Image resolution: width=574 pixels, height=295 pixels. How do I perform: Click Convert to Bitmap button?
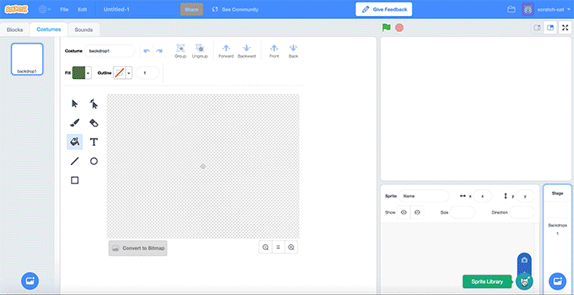pyautogui.click(x=138, y=248)
